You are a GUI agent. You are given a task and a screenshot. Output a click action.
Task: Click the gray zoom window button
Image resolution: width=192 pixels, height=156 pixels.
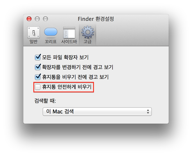point(46,19)
